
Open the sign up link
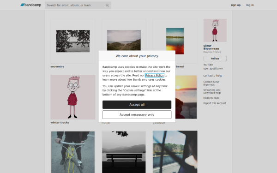click(235, 5)
